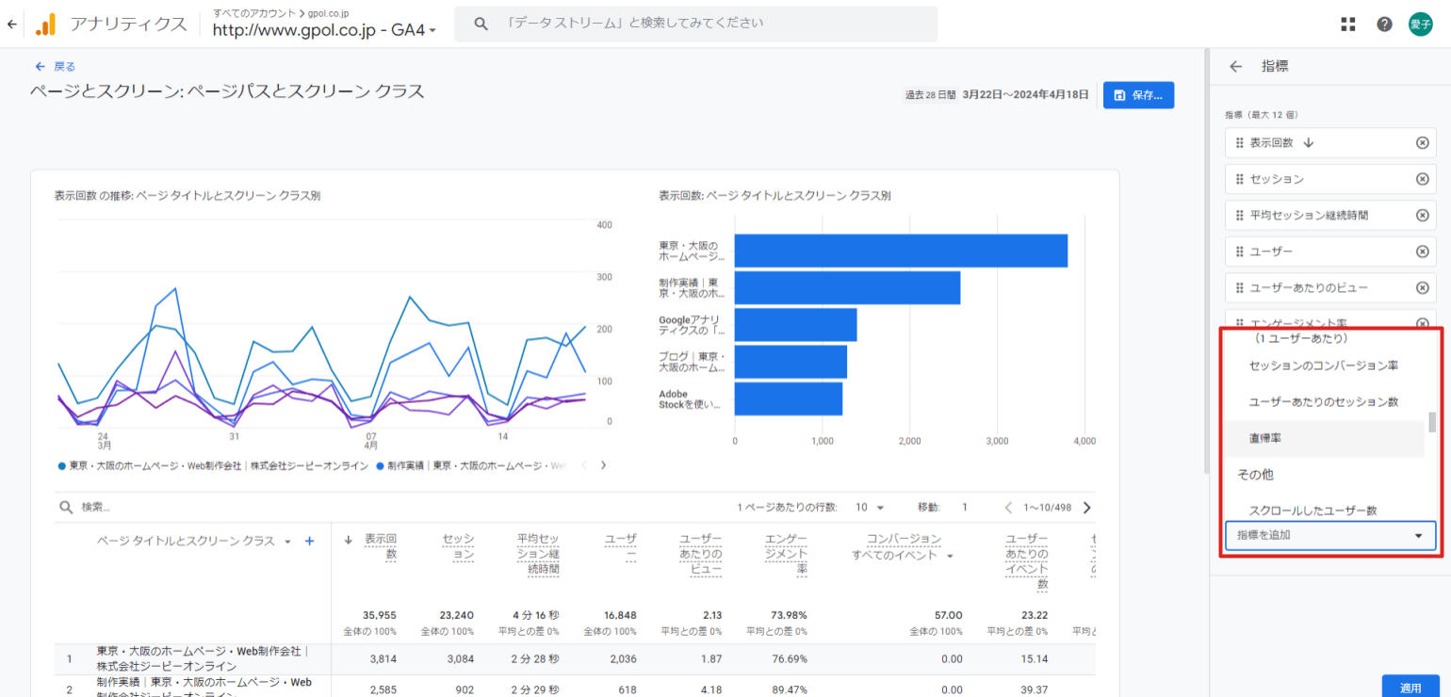Click the back arrow beside 指標 panel title
1451x697 pixels.
pos(1236,66)
